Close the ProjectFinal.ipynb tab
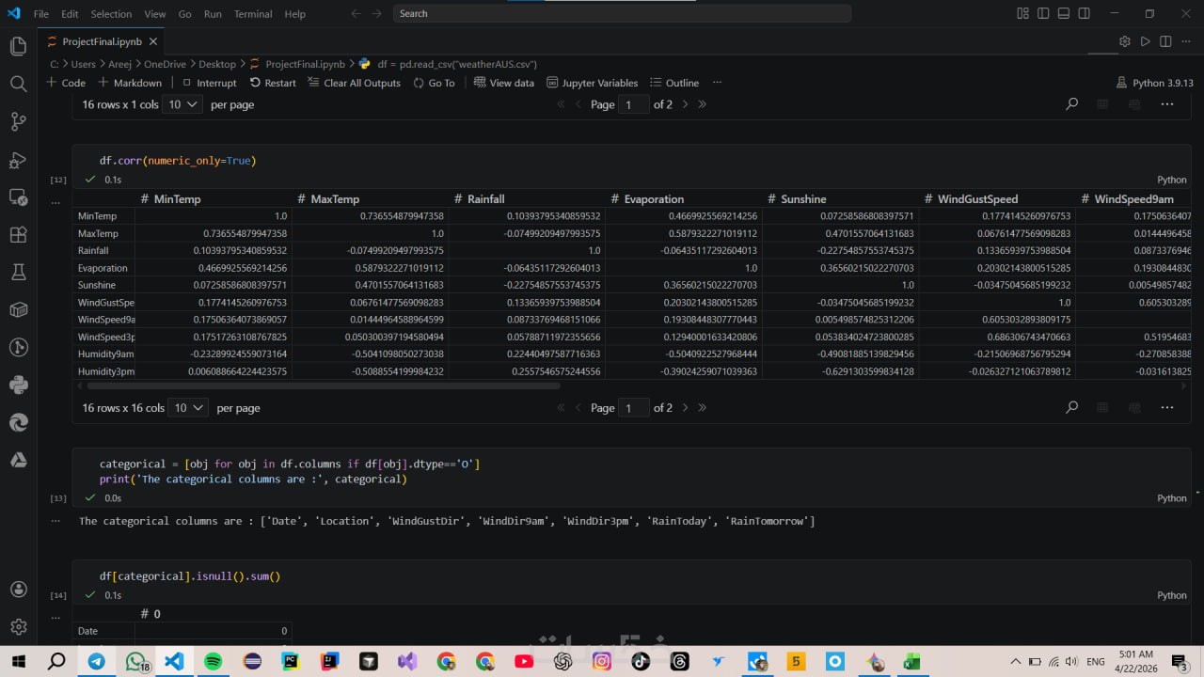 coord(155,41)
